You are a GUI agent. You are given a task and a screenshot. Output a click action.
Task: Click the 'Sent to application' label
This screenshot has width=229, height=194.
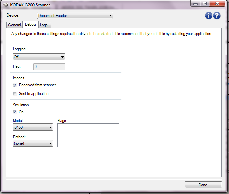pyautogui.click(x=34, y=94)
